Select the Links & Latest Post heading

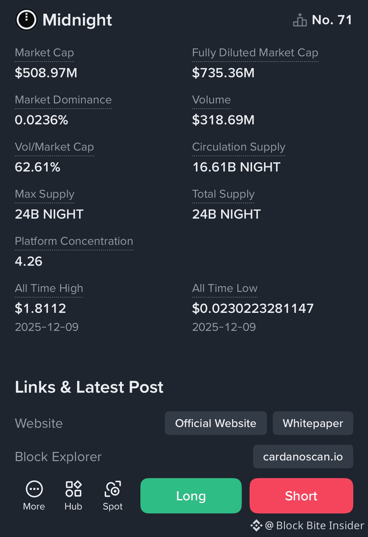[89, 387]
